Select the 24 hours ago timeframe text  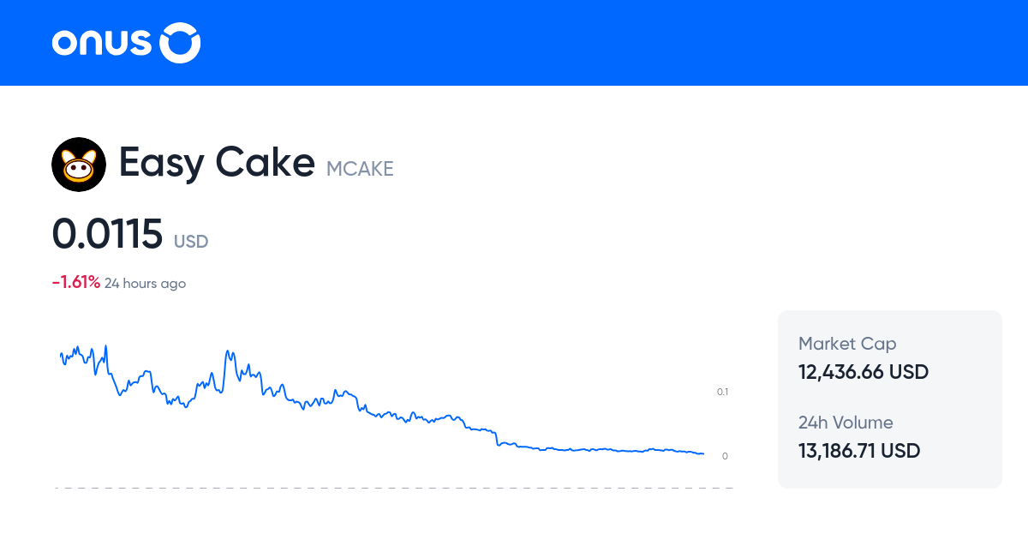point(145,283)
